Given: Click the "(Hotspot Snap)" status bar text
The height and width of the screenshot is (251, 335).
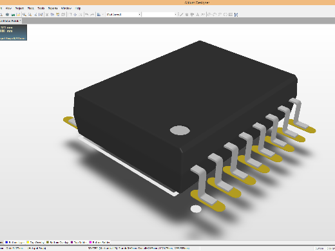Looking at the screenshot, I should click(37, 248).
